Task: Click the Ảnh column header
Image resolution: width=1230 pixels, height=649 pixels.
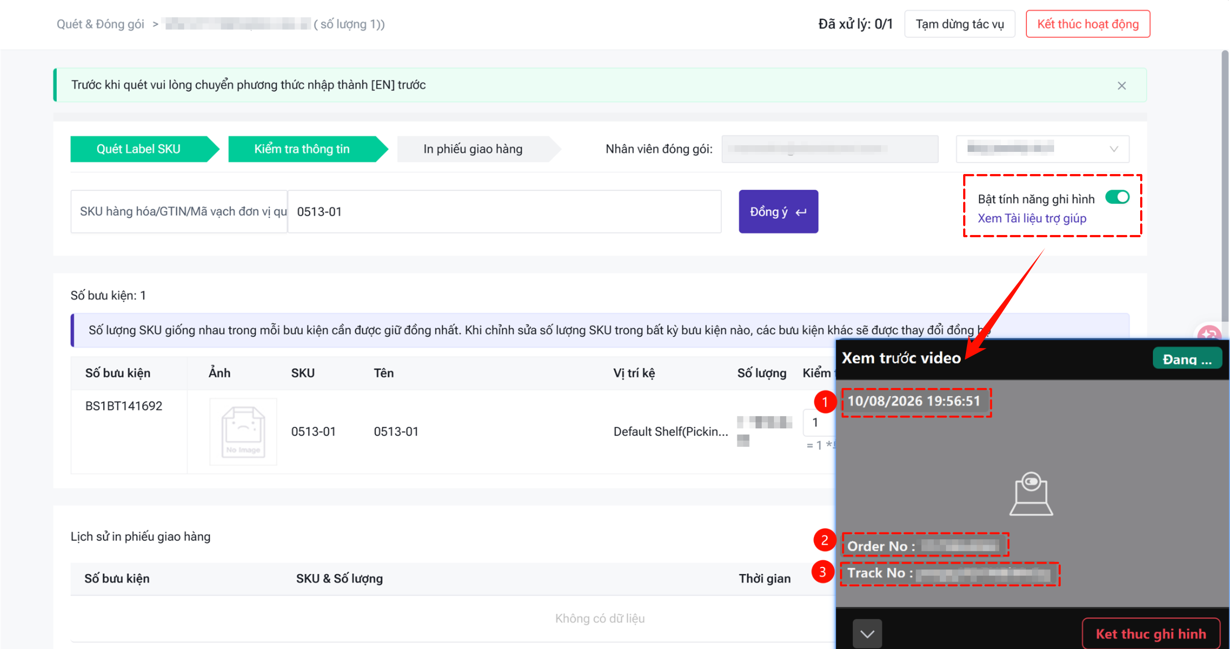Action: 219,373
